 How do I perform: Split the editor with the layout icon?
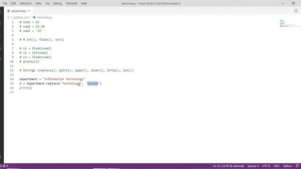(296, 11)
